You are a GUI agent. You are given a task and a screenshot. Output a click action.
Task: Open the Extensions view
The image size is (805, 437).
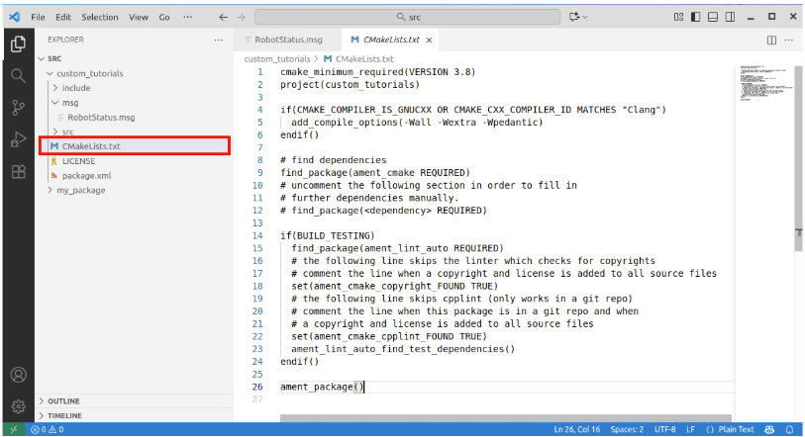(x=18, y=172)
